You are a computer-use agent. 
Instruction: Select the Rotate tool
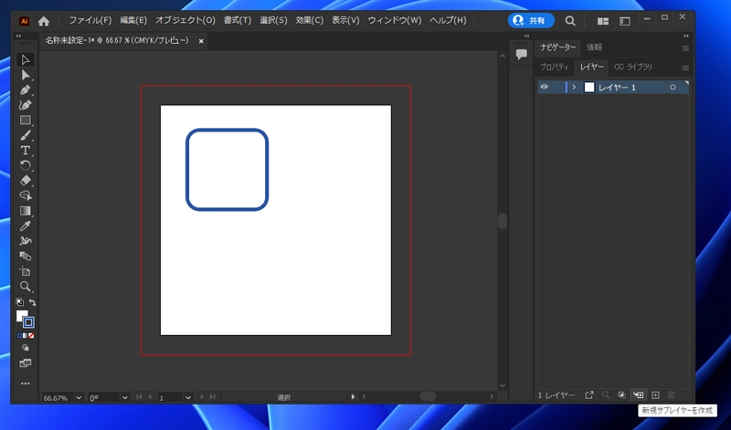pos(26,165)
